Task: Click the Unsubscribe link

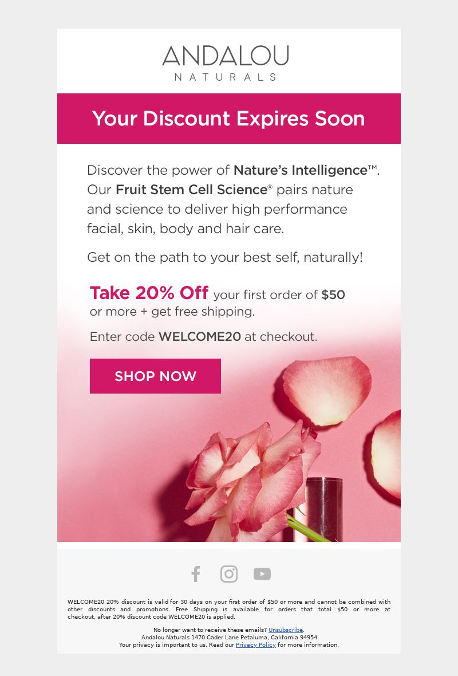Action: coord(286,630)
